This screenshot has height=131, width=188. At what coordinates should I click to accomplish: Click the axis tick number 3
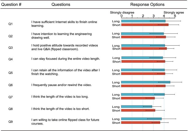(x=153, y=16)
